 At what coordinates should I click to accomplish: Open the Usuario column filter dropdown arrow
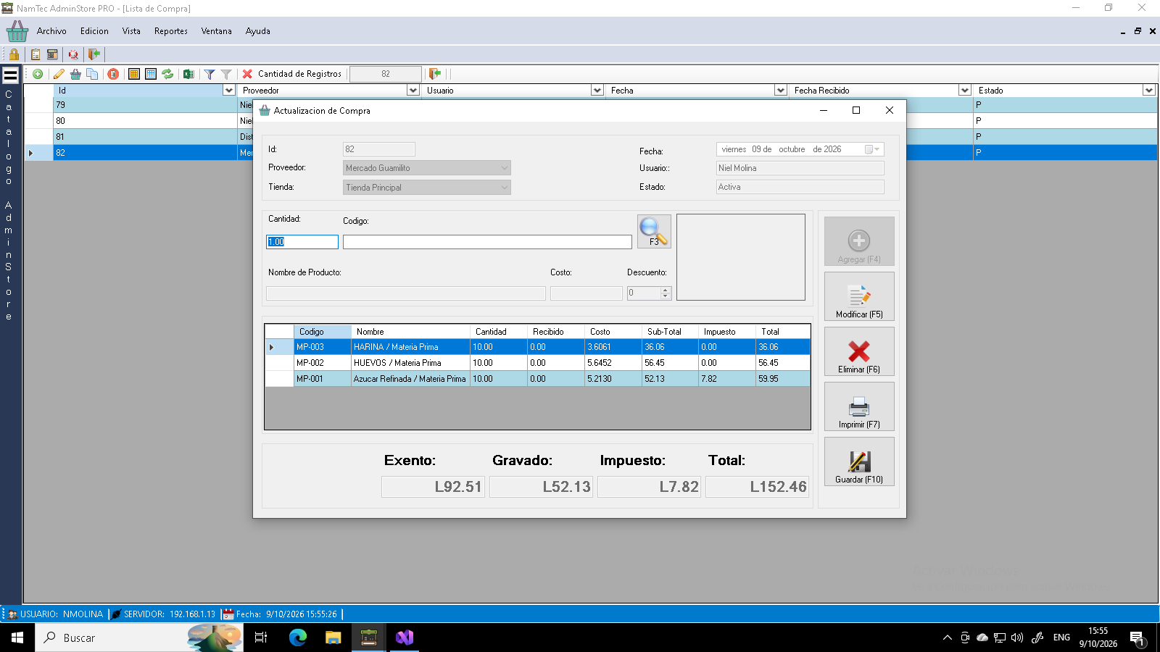(x=597, y=91)
